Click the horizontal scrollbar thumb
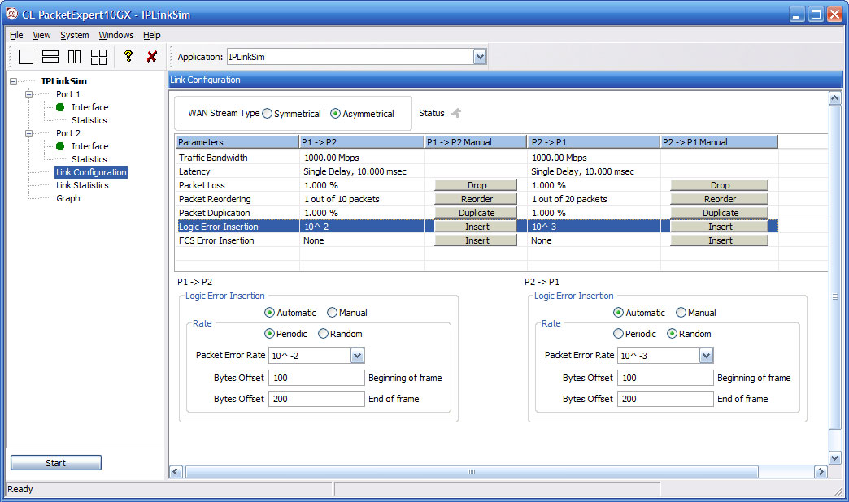Viewport: 849px width, 502px height. (472, 472)
